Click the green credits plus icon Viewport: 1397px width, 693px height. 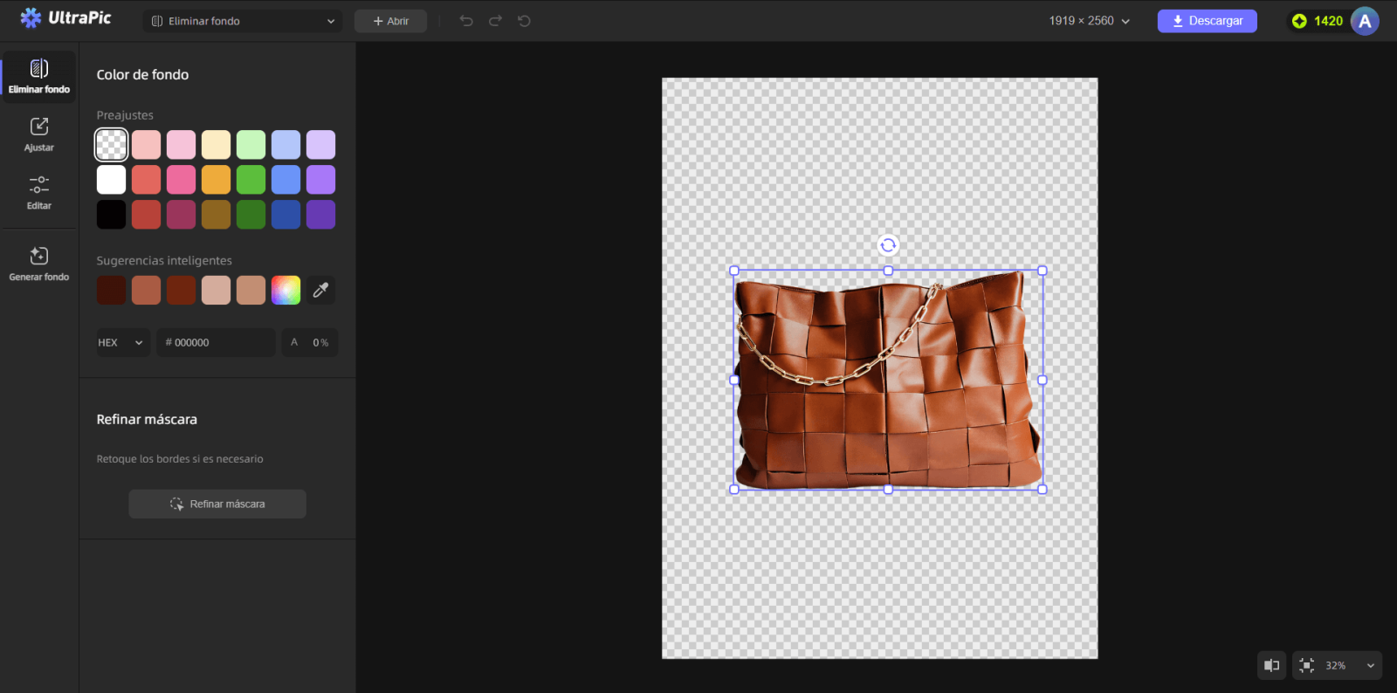pos(1299,21)
